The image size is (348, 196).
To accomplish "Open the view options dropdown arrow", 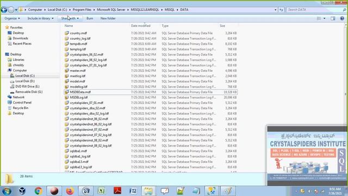I will click(324, 19).
